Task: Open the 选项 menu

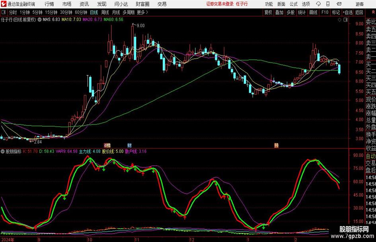Action: (x=306, y=4)
